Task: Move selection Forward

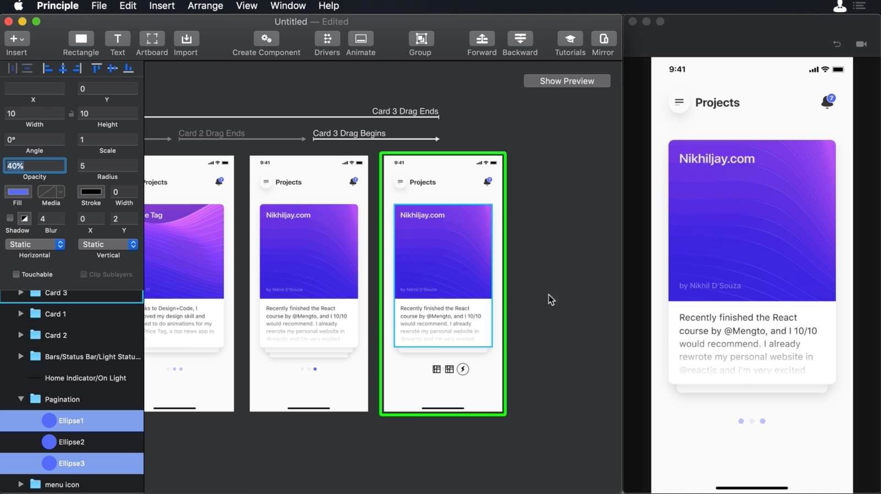Action: [x=482, y=43]
